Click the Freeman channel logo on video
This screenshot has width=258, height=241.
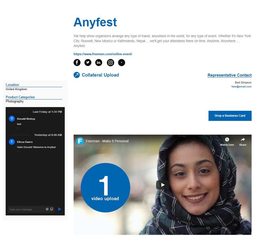tap(80, 141)
